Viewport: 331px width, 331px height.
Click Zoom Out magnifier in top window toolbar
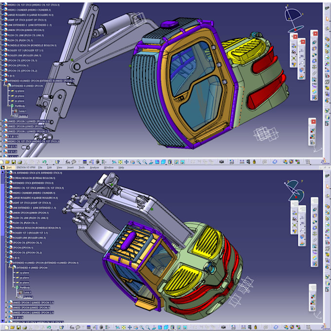145,162
